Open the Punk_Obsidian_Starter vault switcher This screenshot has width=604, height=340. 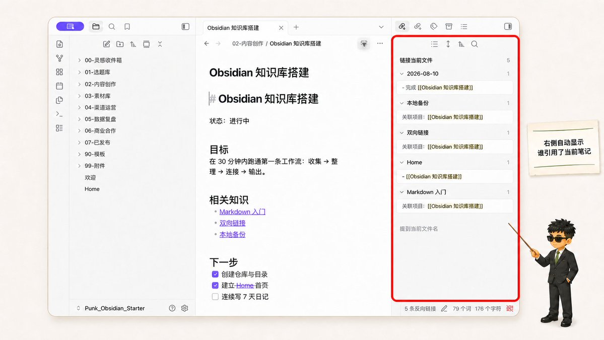pyautogui.click(x=111, y=308)
